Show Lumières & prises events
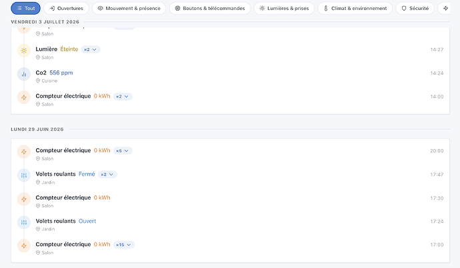The width and height of the screenshot is (460, 268). click(x=284, y=8)
